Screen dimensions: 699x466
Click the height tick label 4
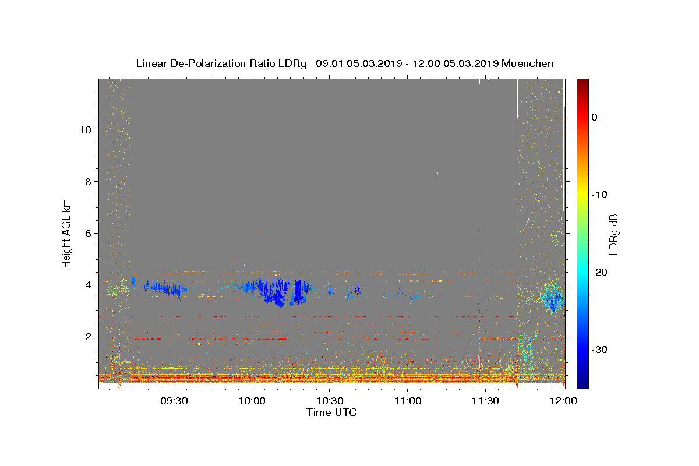pos(87,285)
